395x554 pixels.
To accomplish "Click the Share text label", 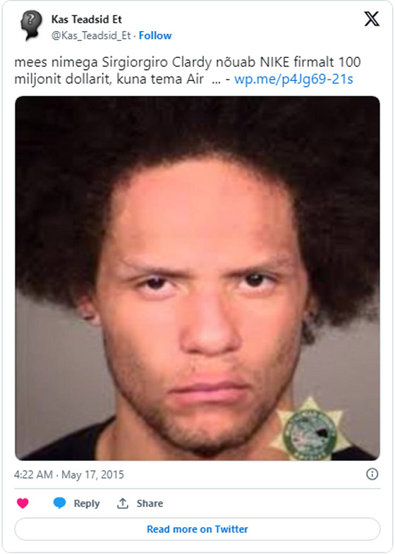I will (150, 503).
